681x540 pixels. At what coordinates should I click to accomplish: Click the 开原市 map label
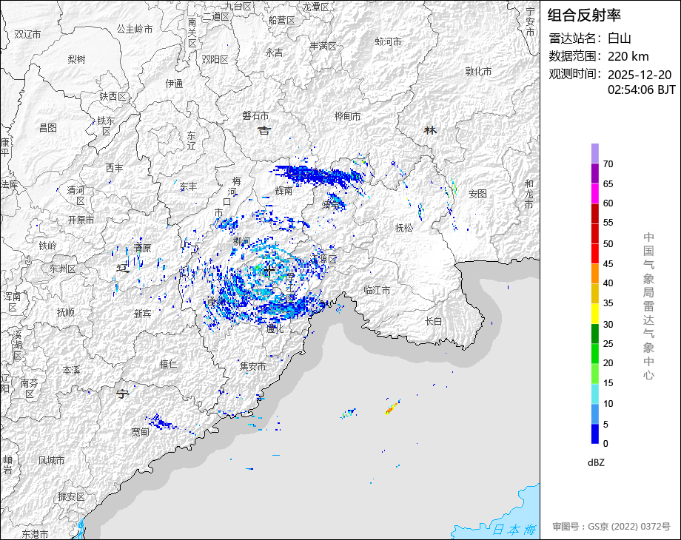[x=81, y=220]
